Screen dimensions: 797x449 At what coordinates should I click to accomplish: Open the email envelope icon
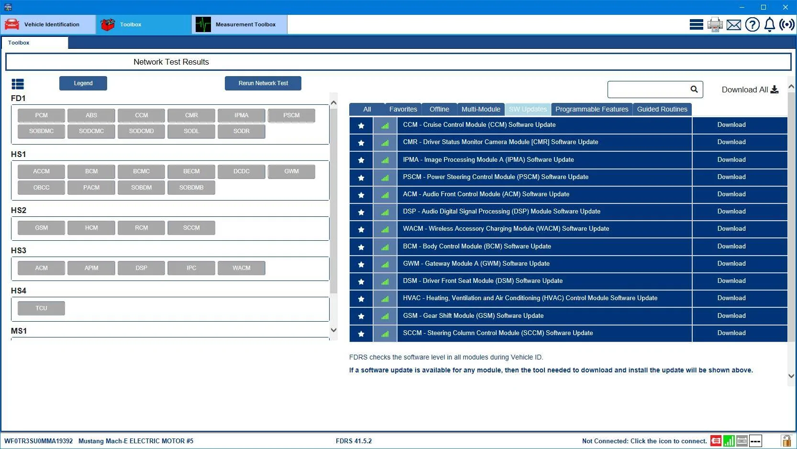coord(734,25)
